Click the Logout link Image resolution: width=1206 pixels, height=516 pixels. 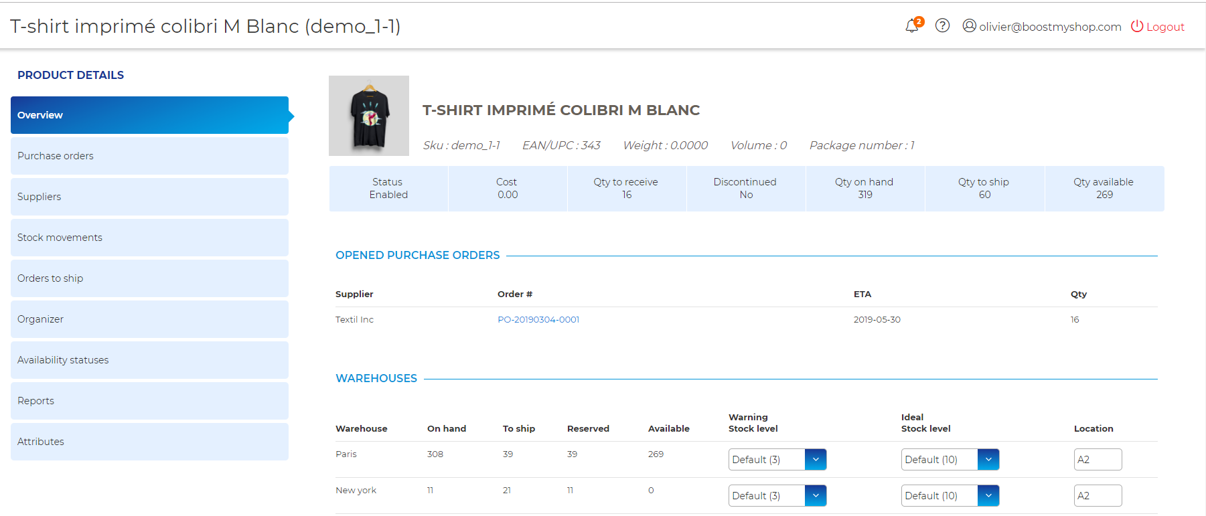[x=1165, y=27]
